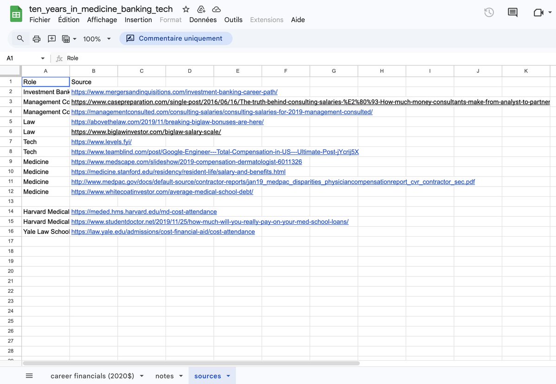This screenshot has height=384, width=556.
Task: Open the Affichage menu
Action: [x=102, y=20]
